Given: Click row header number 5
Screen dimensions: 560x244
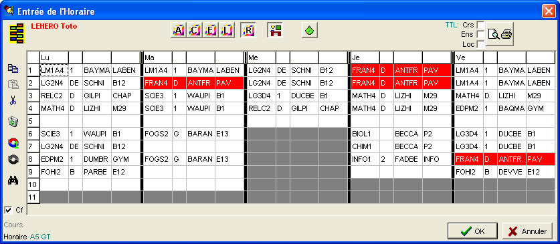Looking at the screenshot, I should (33, 121).
